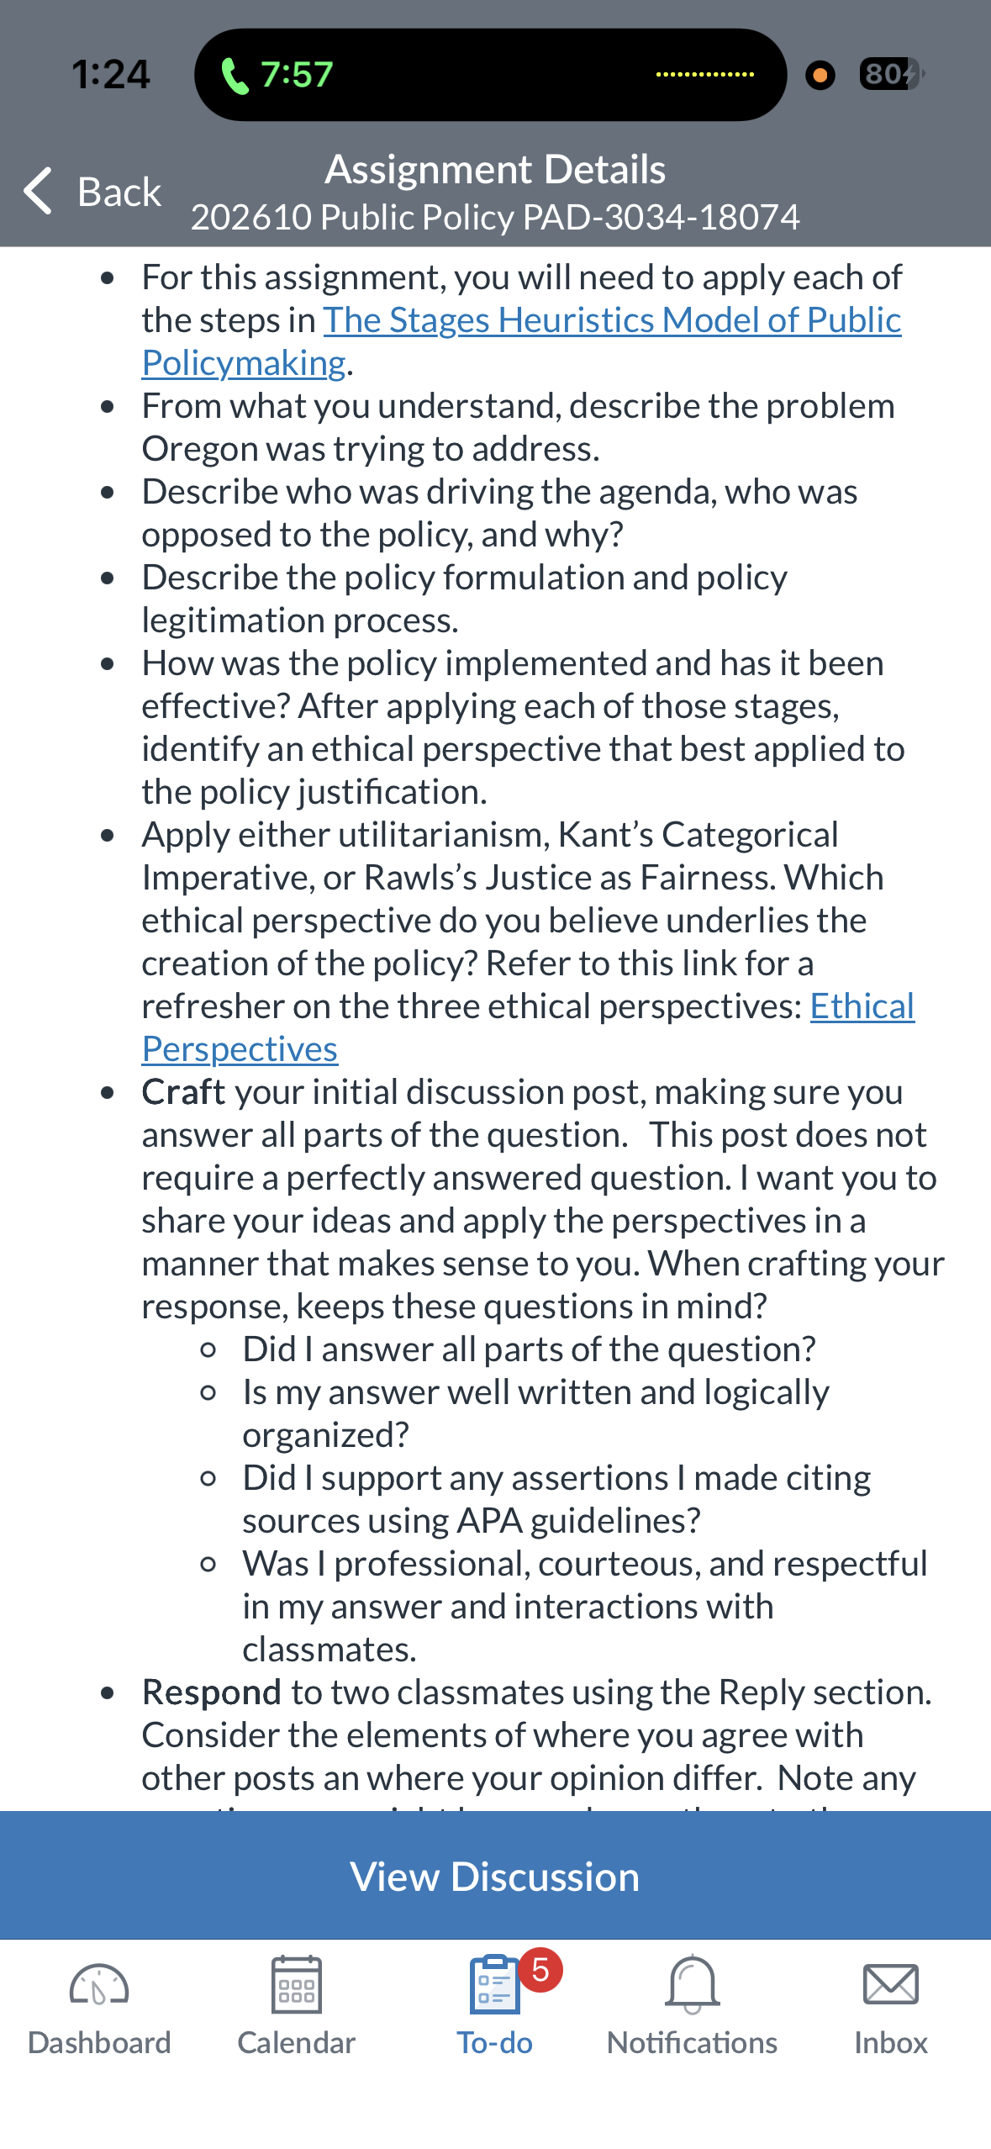Open the Inbox envelope icon
Image resolution: width=991 pixels, height=2149 pixels.
(891, 1985)
